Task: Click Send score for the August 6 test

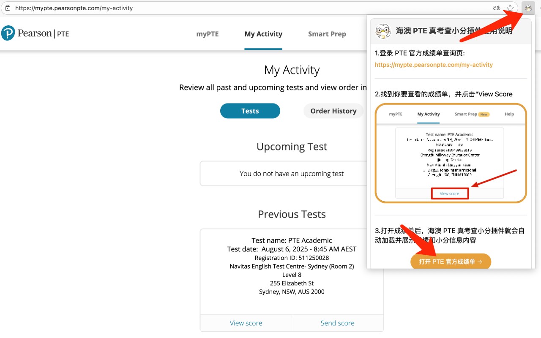Action: [337, 323]
